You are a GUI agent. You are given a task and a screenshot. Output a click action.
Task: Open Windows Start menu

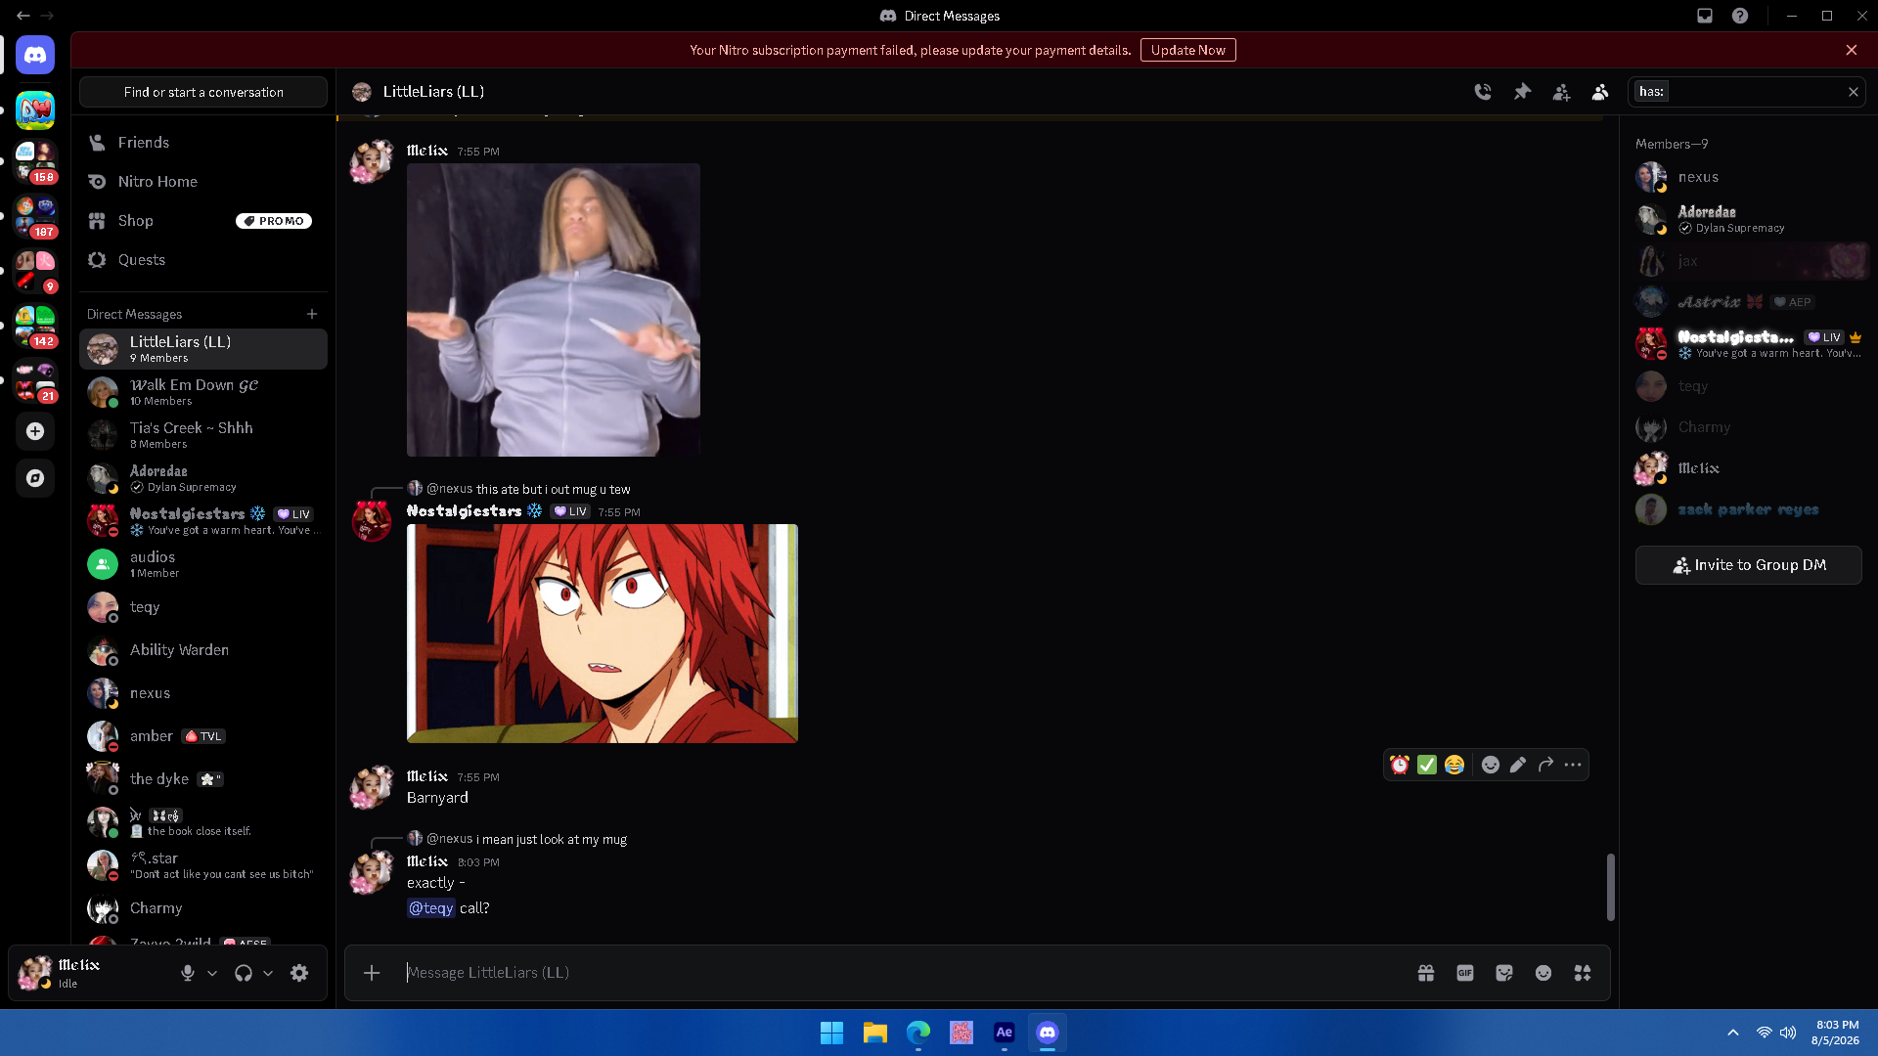831,1033
